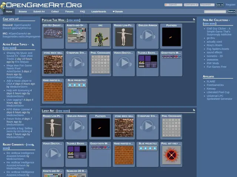Open the Discord OpenGameArt link

coord(22,25)
